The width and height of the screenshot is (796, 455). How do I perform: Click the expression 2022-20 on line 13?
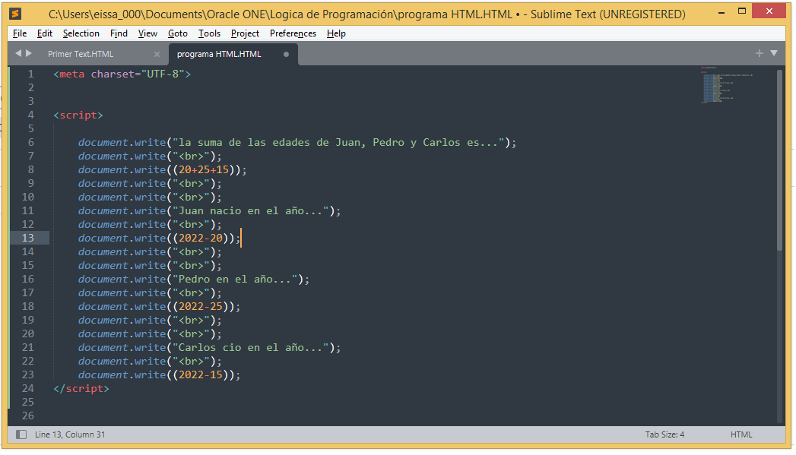point(201,238)
